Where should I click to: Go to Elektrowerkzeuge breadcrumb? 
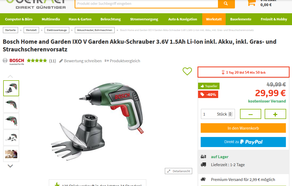click(x=57, y=30)
